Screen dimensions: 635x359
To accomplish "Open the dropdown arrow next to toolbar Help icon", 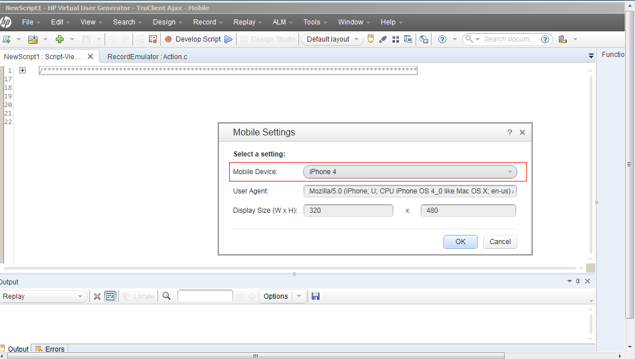I will coord(454,39).
